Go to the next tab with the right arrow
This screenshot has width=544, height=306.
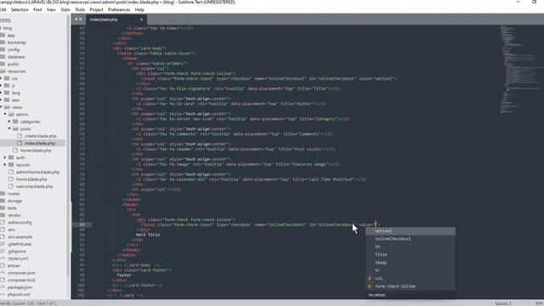click(81, 20)
